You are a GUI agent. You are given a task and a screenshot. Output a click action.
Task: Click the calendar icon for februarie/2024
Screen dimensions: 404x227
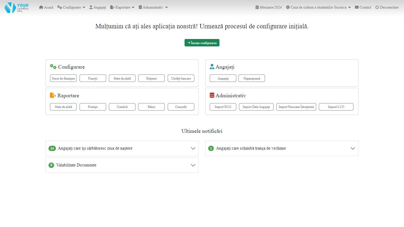(x=257, y=7)
